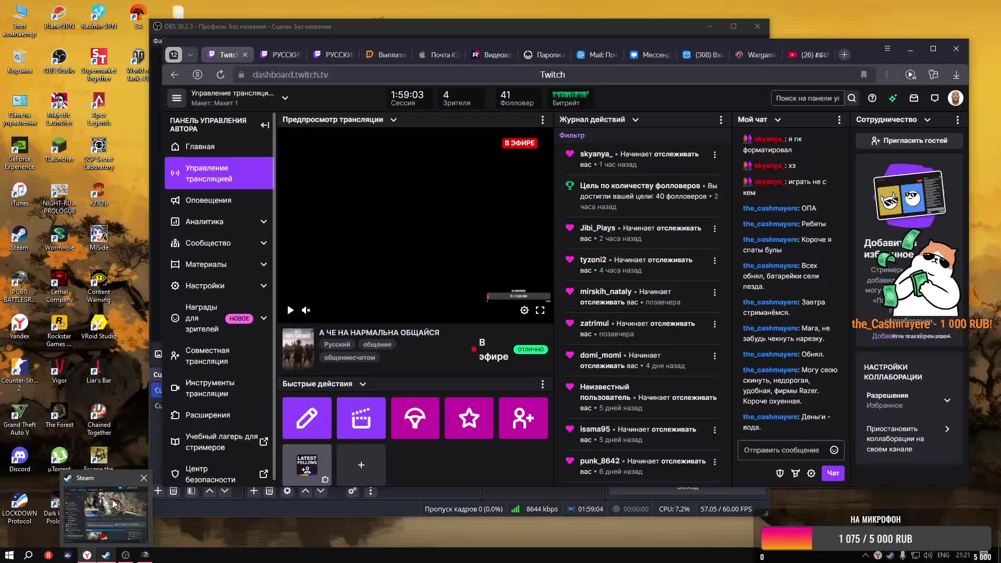Screen dimensions: 1001x563
Task: Send the message with Чат button
Action: (x=833, y=473)
